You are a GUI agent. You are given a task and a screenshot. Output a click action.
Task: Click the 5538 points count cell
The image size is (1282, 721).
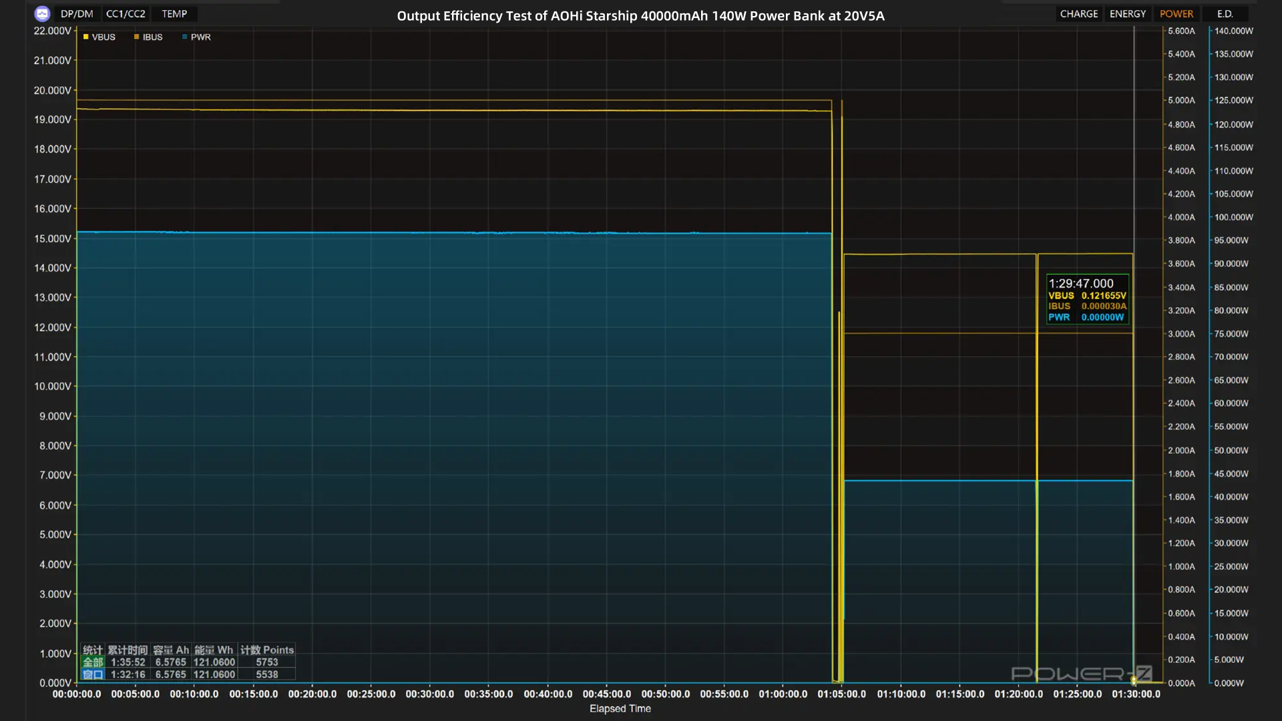pos(267,674)
